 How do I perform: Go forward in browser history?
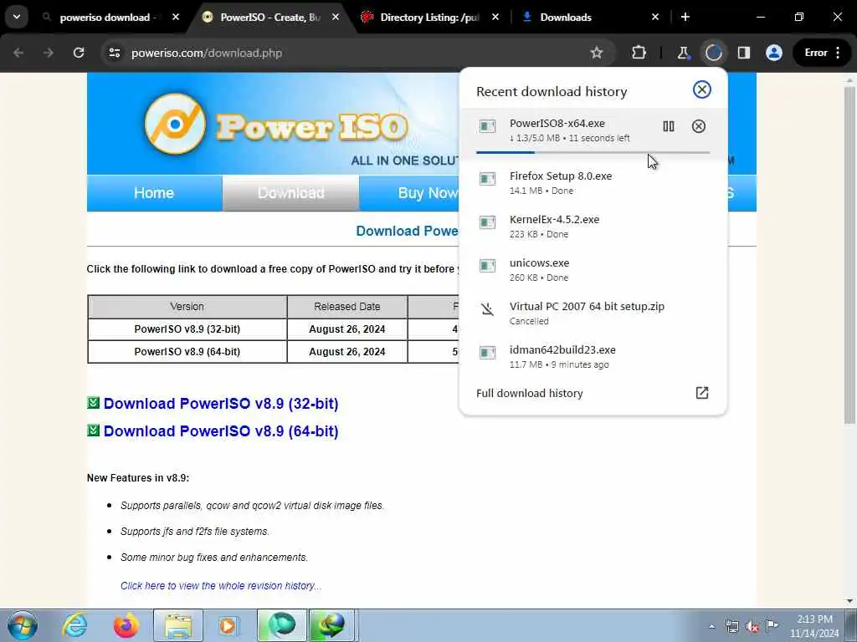click(x=49, y=53)
